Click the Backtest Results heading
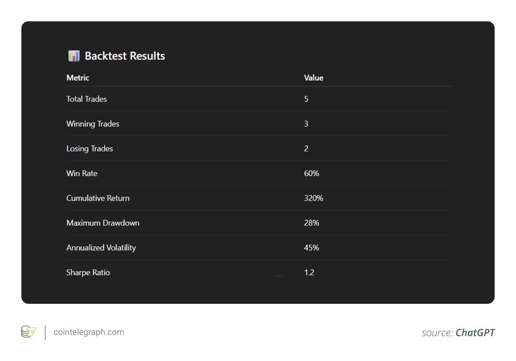The width and height of the screenshot is (516, 361). [x=125, y=56]
